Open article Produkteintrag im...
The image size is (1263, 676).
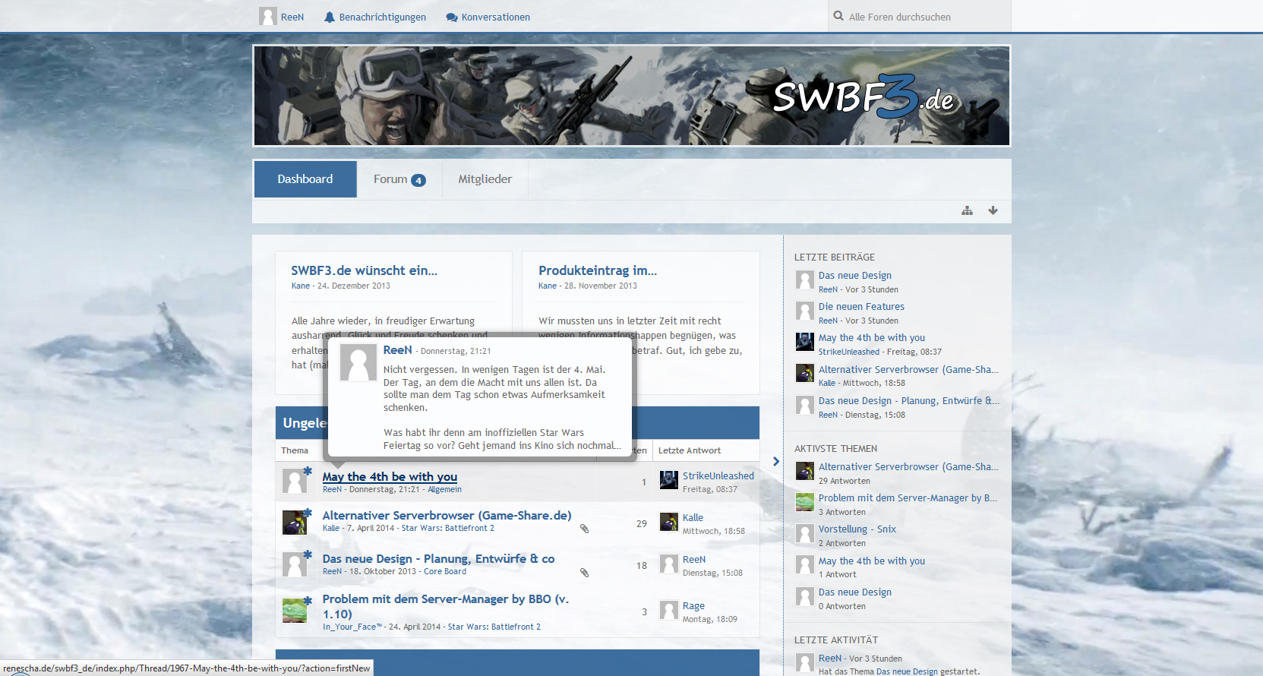[598, 270]
